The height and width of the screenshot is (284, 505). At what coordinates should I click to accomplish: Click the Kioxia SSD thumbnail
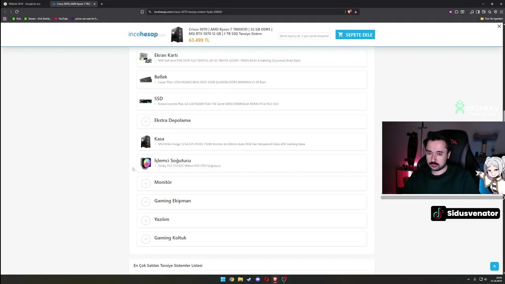tap(146, 101)
